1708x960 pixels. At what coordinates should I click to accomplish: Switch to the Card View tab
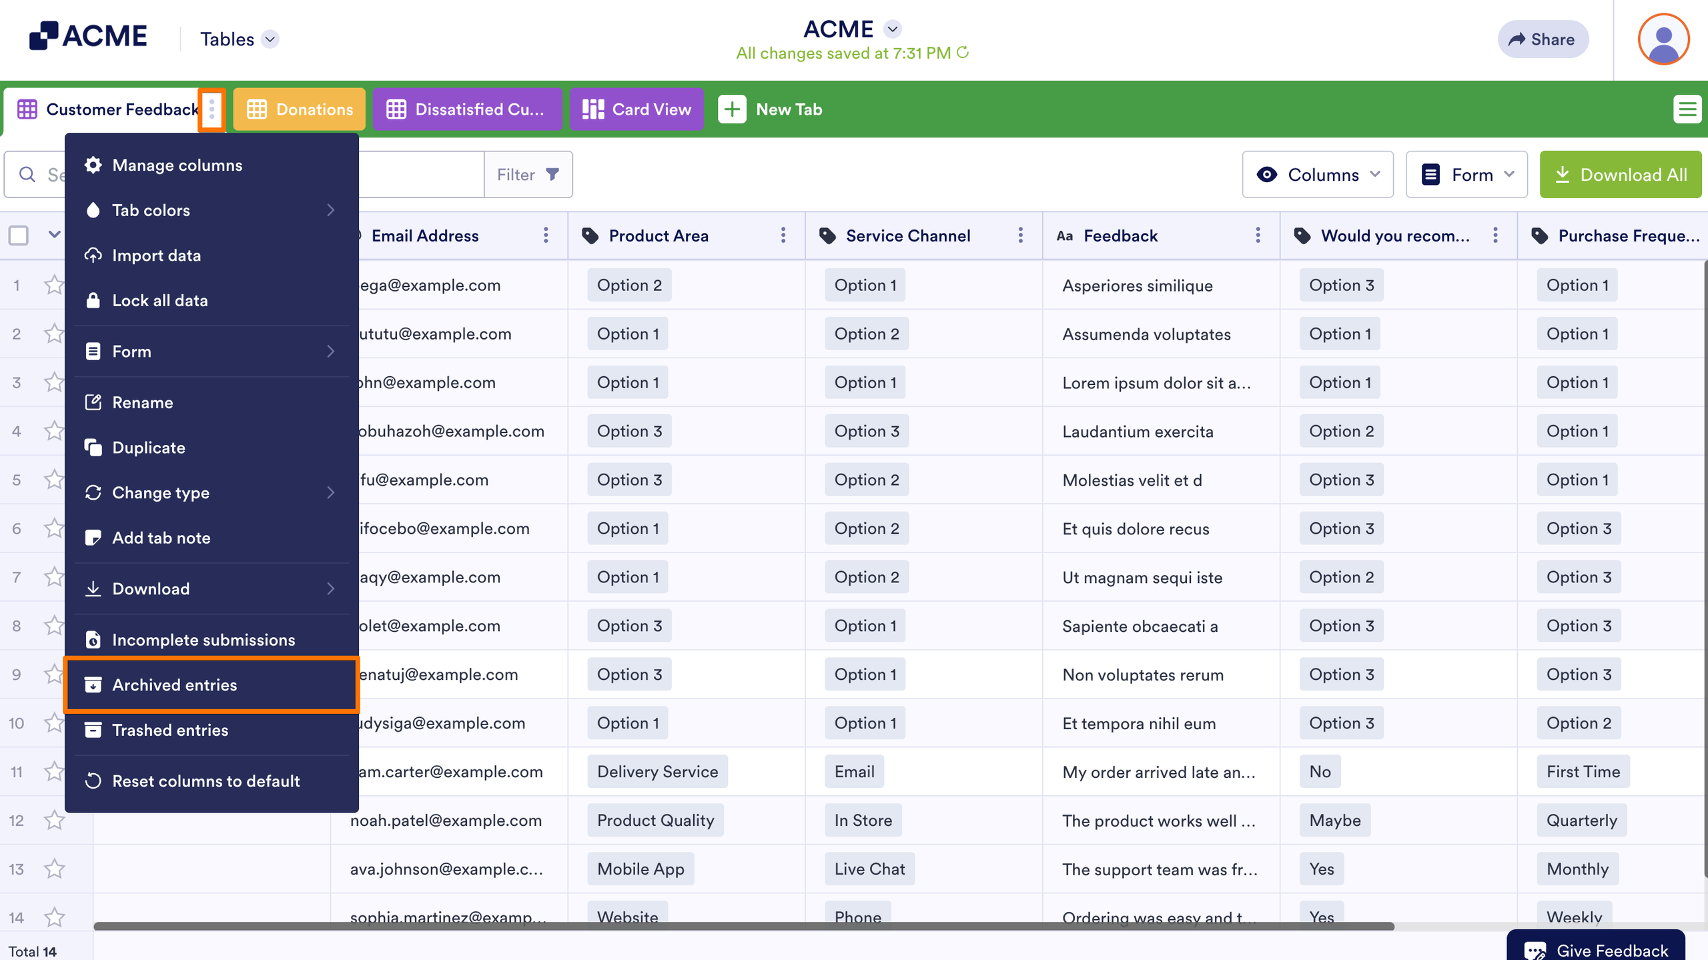636,109
